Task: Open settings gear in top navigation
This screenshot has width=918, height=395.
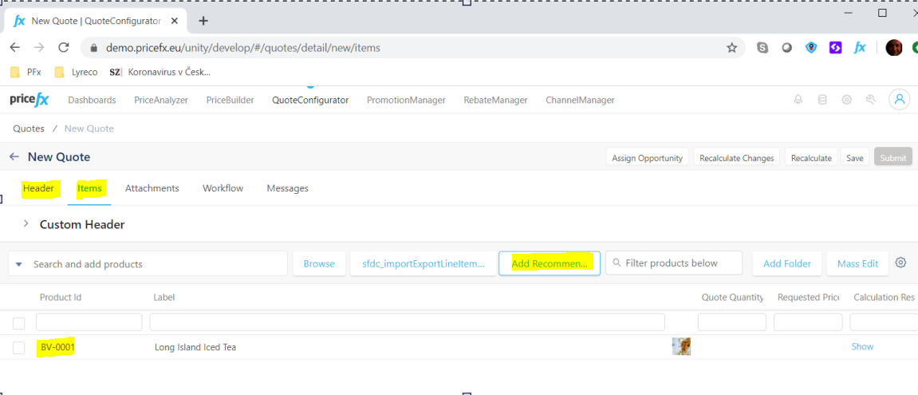Action: [847, 100]
